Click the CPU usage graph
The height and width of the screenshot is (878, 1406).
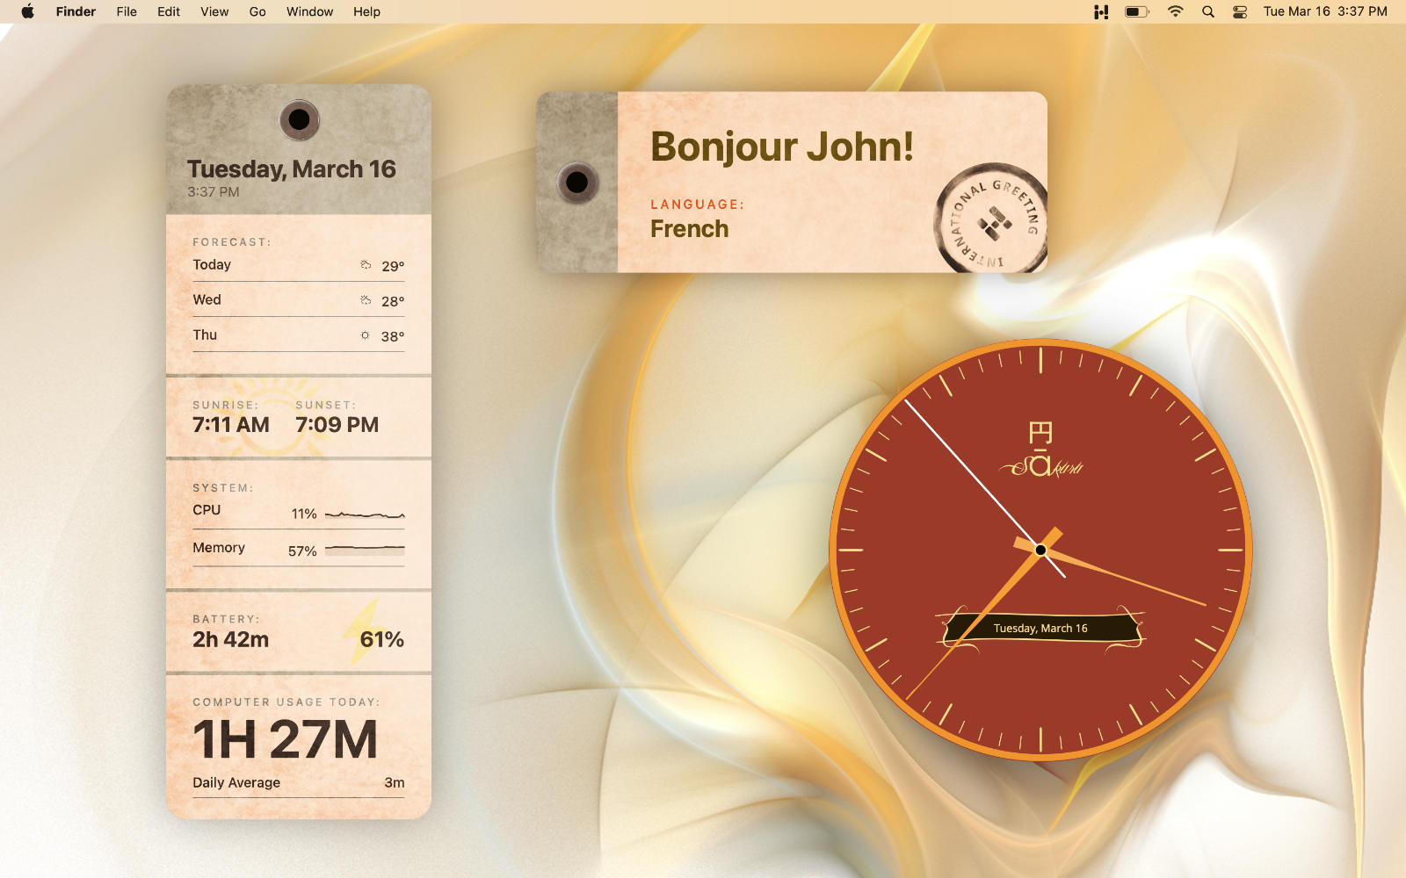[365, 515]
